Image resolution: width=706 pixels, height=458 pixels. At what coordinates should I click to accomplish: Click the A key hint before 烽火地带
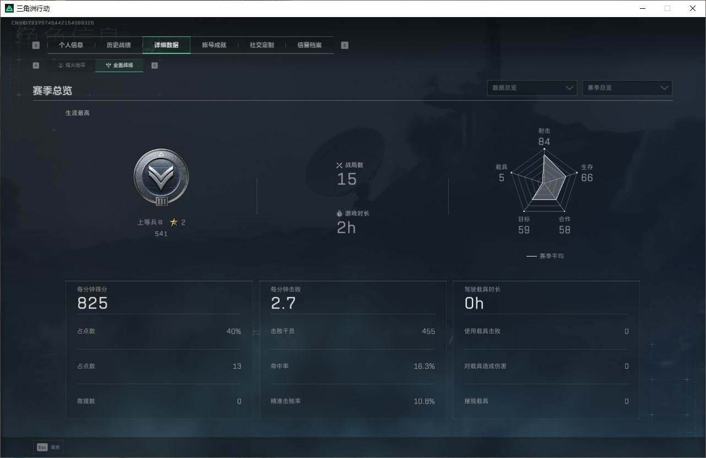pyautogui.click(x=36, y=66)
